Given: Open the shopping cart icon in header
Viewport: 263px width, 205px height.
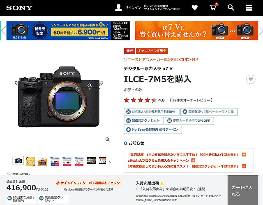Looking at the screenshot, I should [x=213, y=7].
